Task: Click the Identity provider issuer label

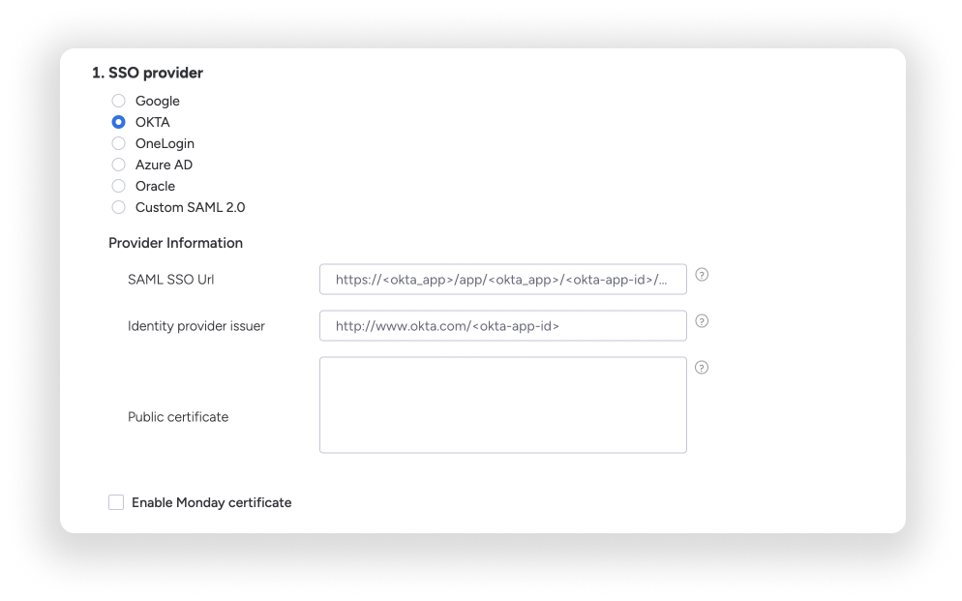Action: click(x=195, y=326)
